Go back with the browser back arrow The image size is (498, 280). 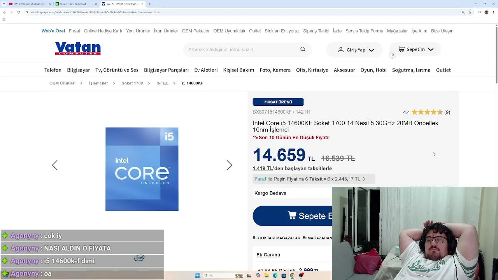(4, 12)
